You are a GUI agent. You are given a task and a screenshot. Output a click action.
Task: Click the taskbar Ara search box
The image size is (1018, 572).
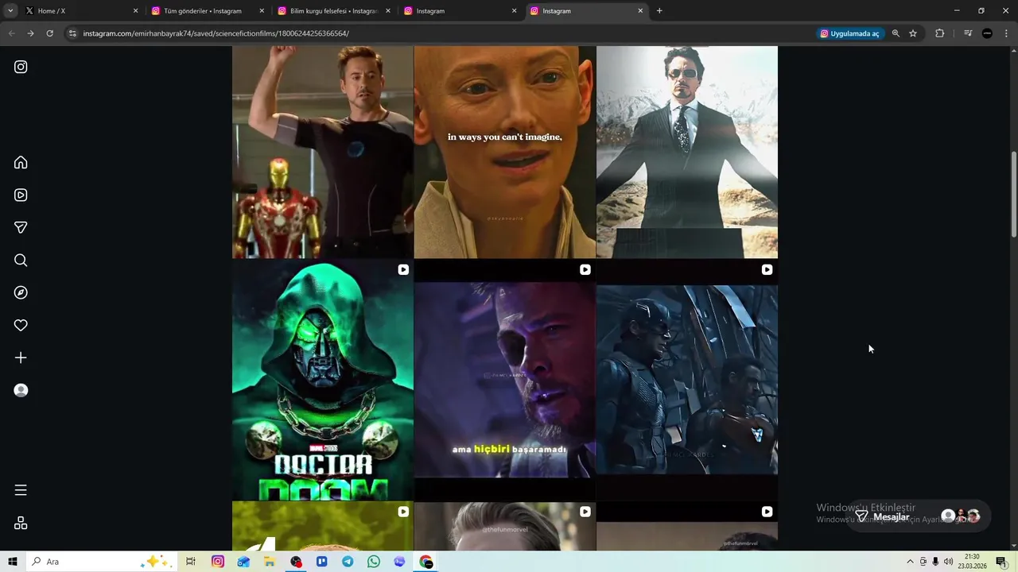pos(101,562)
